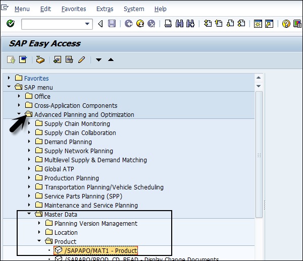Open Help via yellow question mark icon
This screenshot has height=261, width=303.
[286, 24]
